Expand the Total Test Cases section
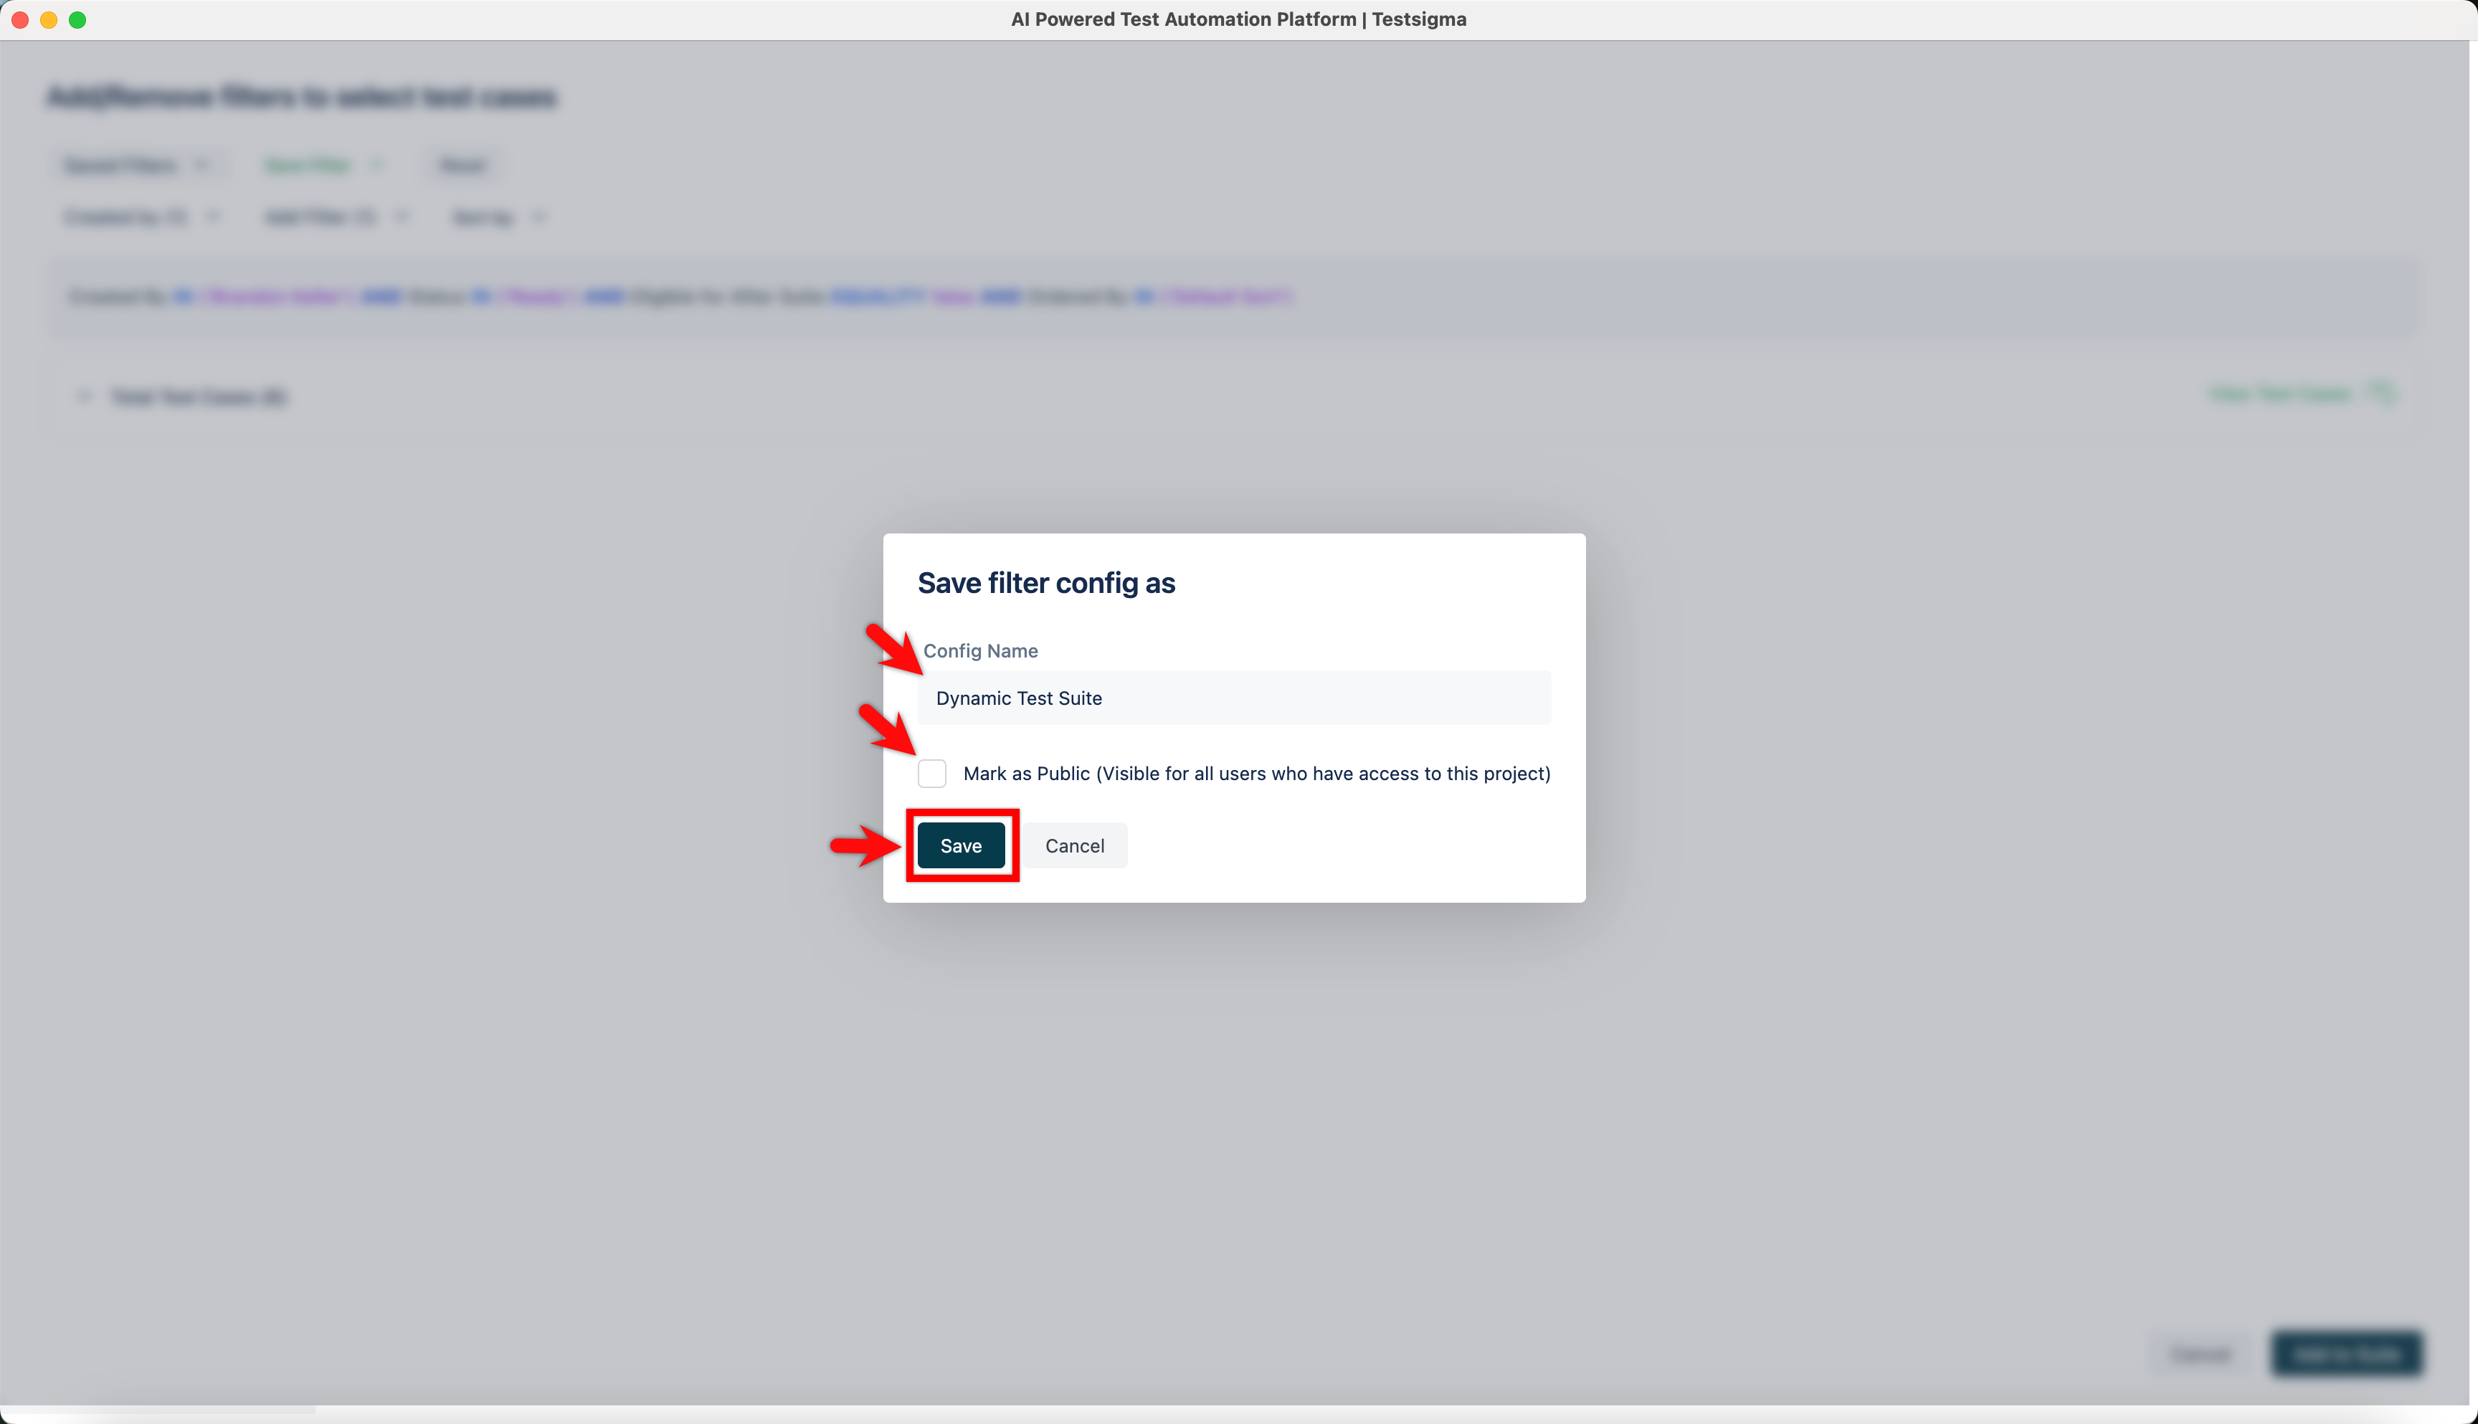Image resolution: width=2478 pixels, height=1424 pixels. [x=83, y=396]
